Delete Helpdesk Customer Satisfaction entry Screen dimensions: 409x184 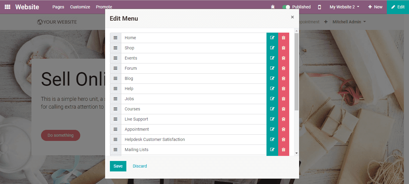pos(284,139)
